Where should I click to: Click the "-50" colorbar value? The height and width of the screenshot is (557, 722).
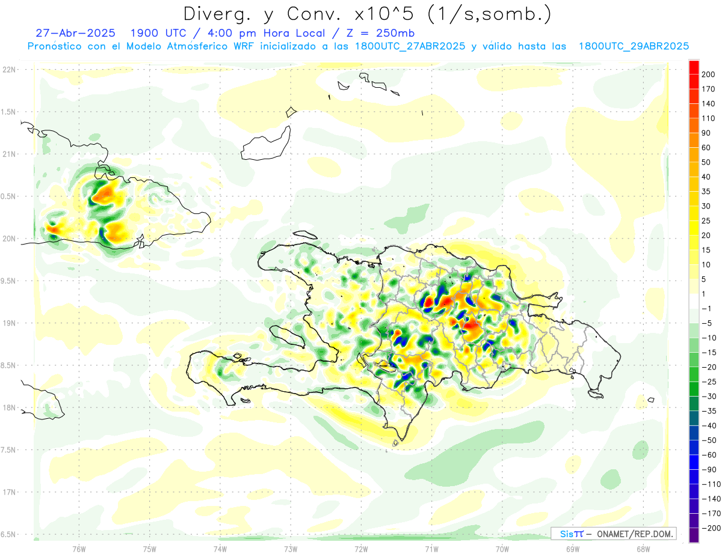[x=709, y=440]
